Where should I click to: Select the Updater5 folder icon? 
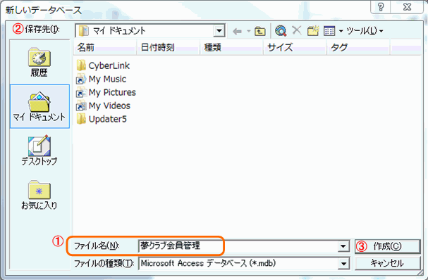[x=81, y=119]
